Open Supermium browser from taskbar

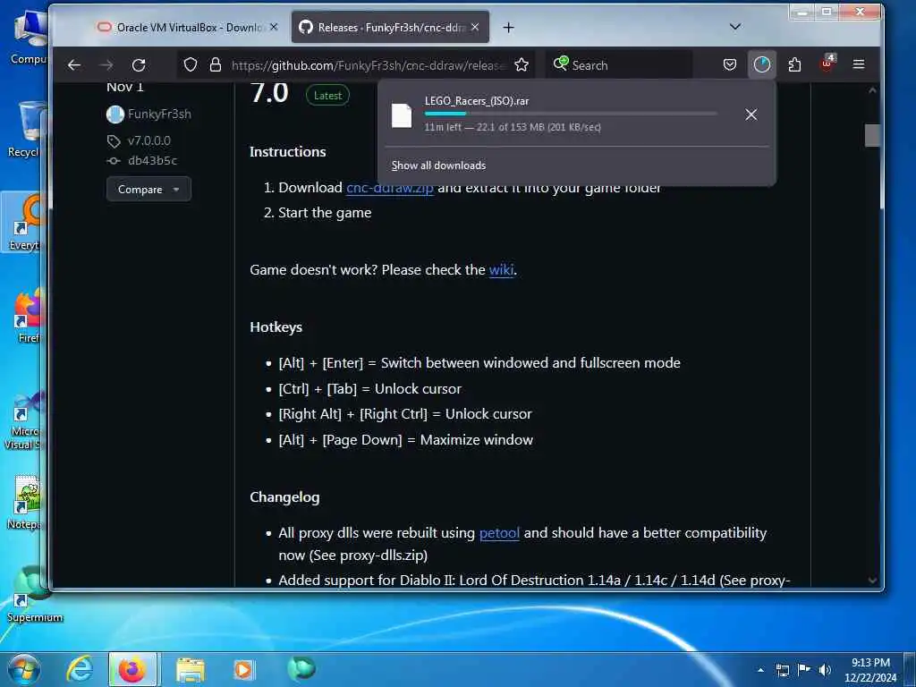coord(301,668)
